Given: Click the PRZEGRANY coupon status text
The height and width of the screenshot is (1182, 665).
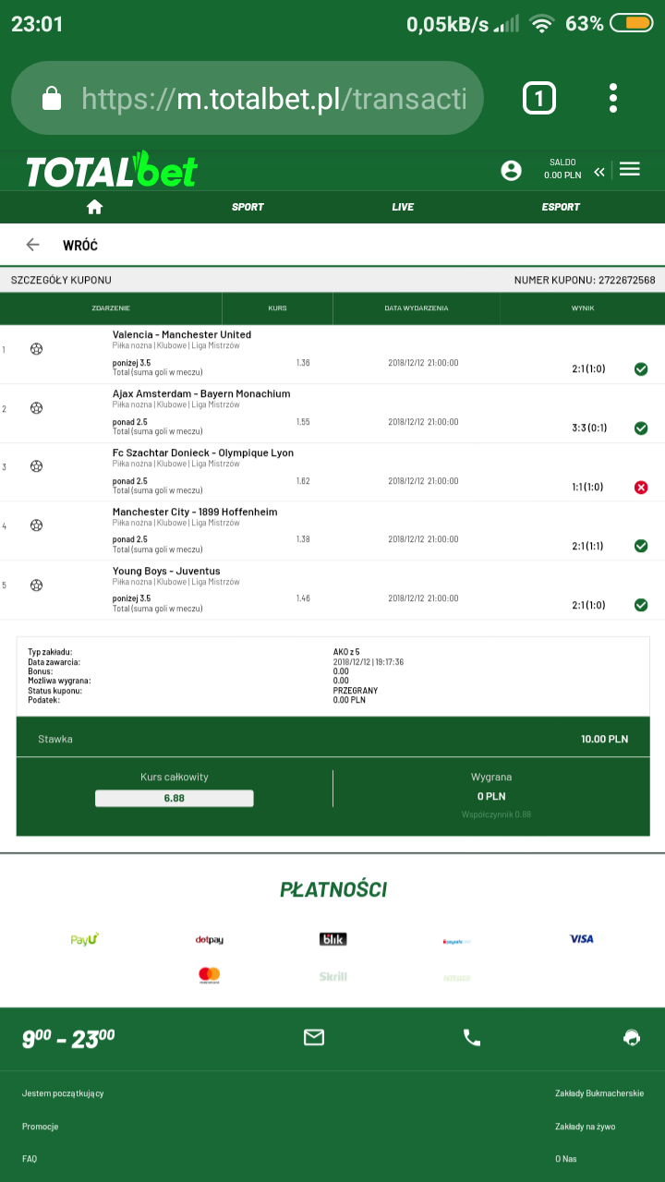Looking at the screenshot, I should coord(356,691).
